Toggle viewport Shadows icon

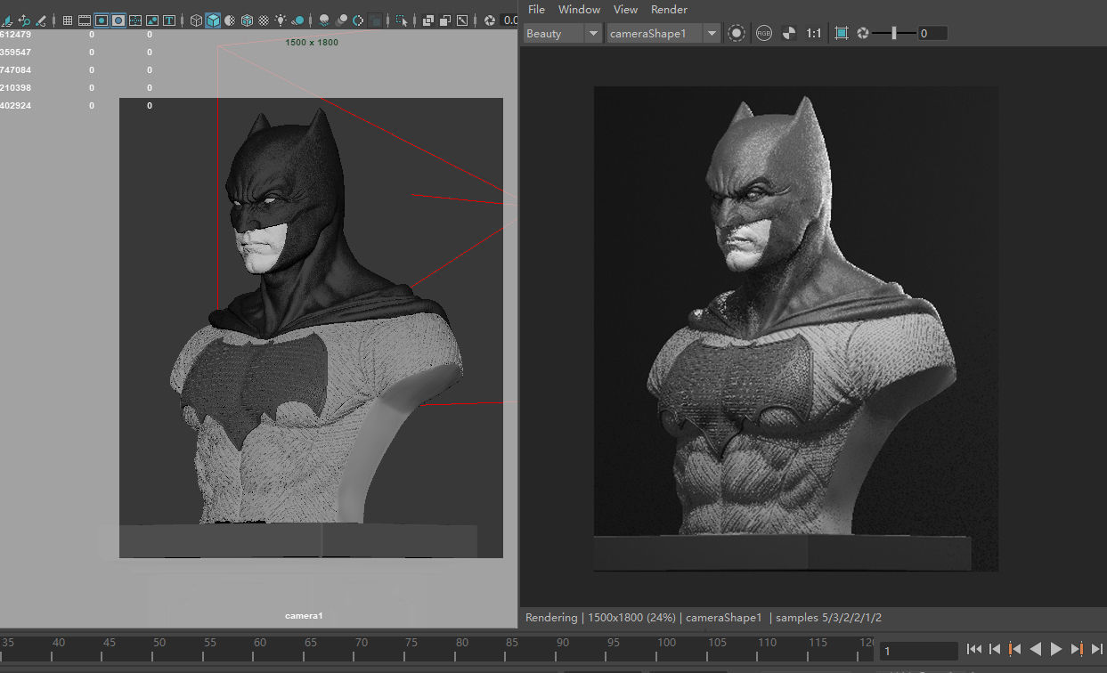(x=298, y=20)
